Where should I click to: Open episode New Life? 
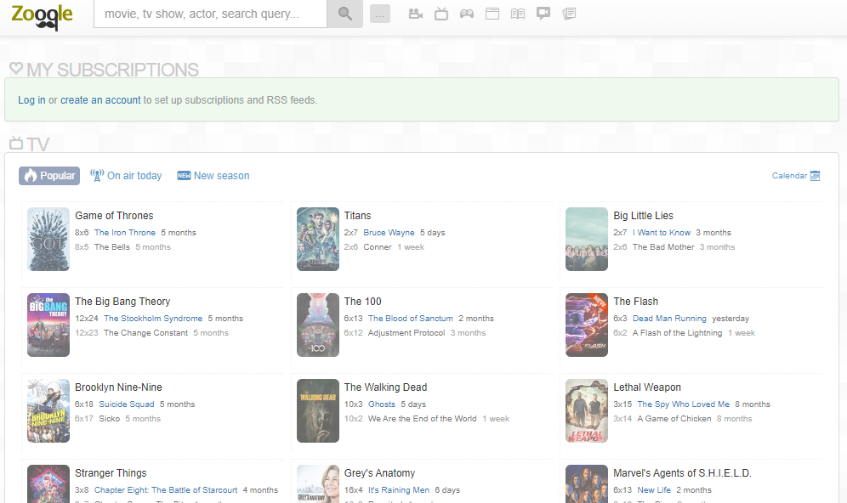654,490
